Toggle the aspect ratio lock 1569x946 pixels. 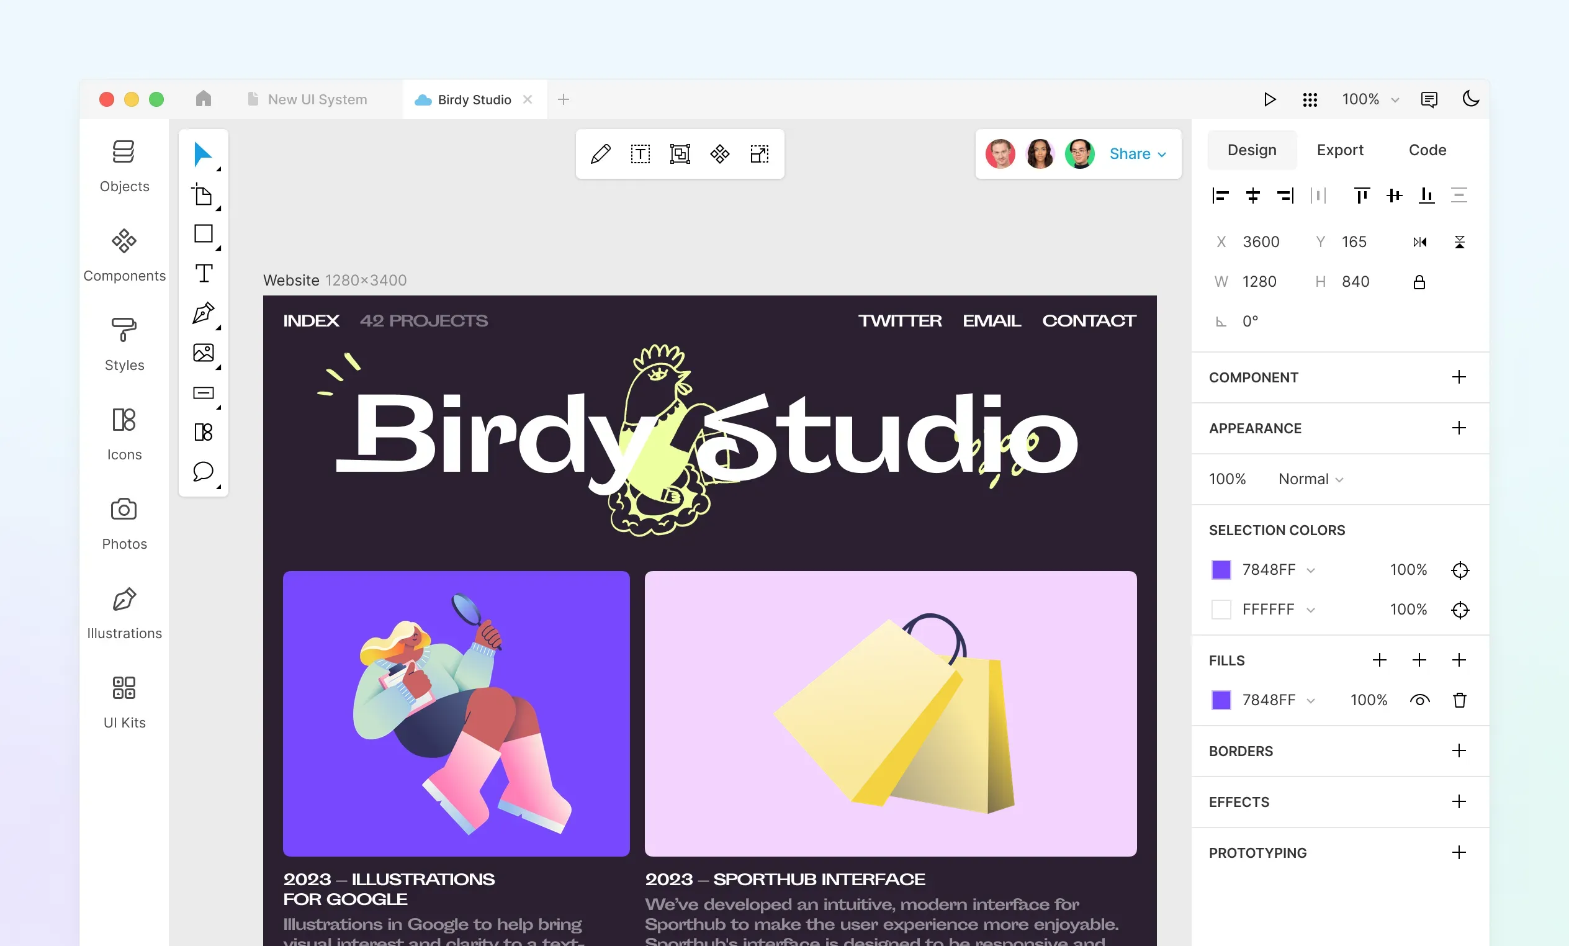(1419, 282)
